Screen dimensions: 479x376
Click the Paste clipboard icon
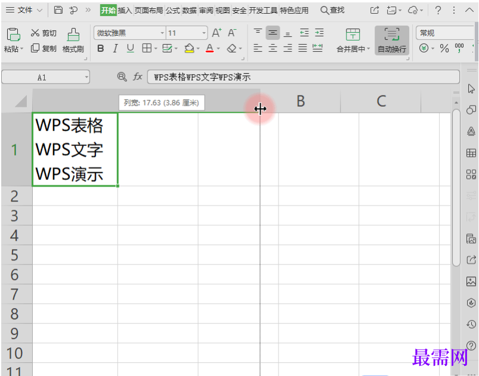tap(13, 35)
